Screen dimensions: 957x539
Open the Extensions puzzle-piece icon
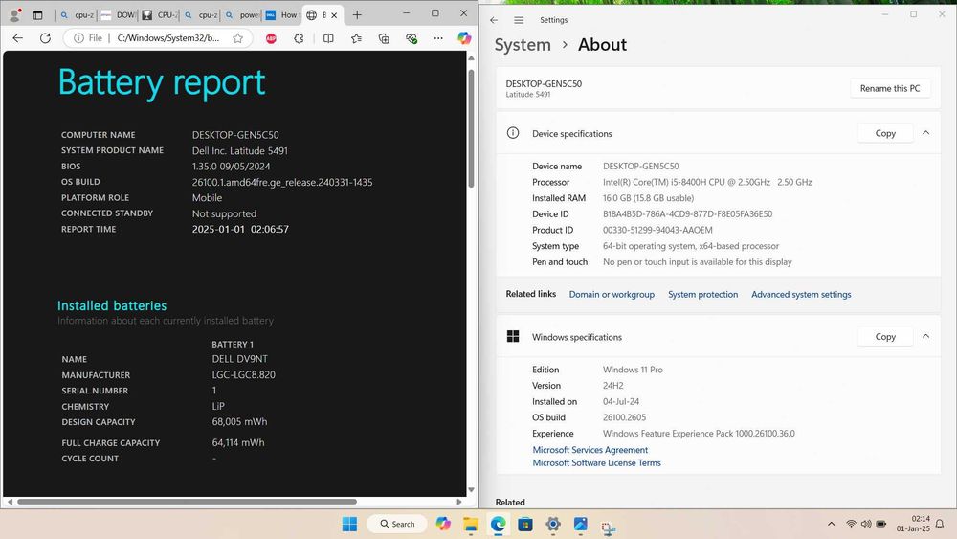pos(299,38)
